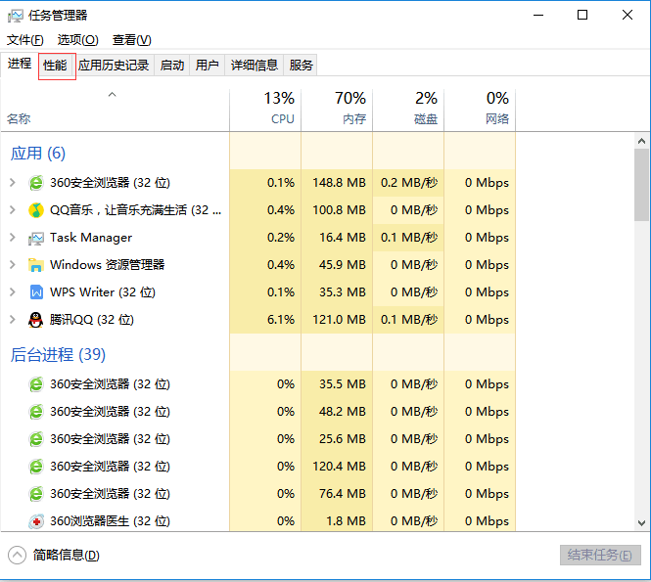
Task: Switch to the 进程 tab
Action: (x=20, y=64)
